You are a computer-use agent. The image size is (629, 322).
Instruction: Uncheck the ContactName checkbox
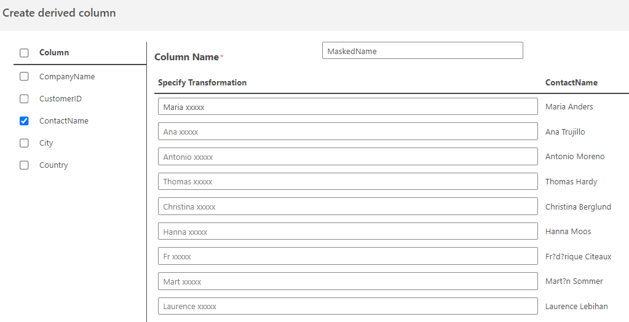tap(24, 121)
